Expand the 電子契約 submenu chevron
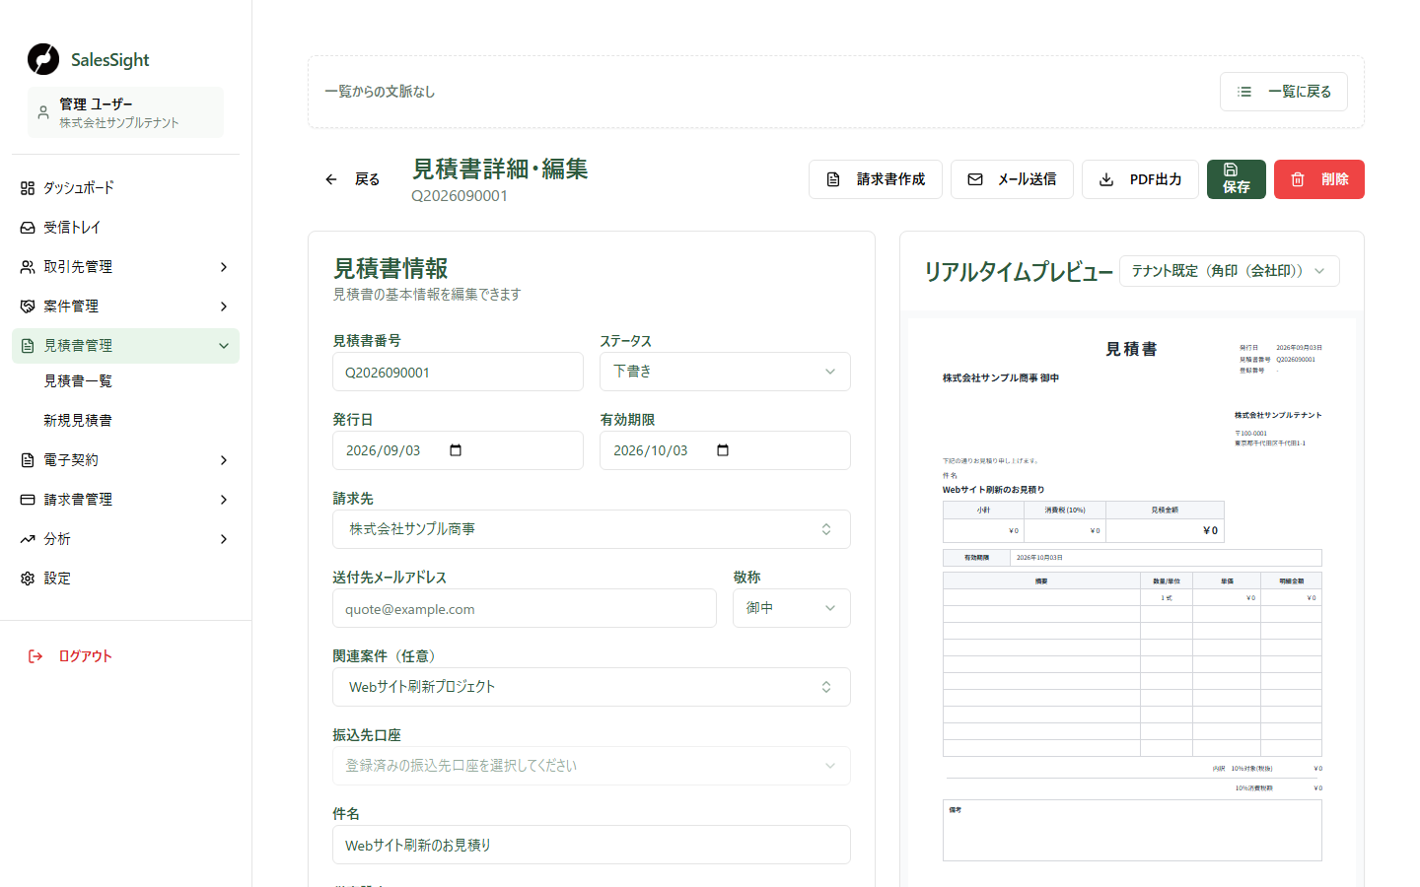This screenshot has width=1420, height=887. (224, 460)
